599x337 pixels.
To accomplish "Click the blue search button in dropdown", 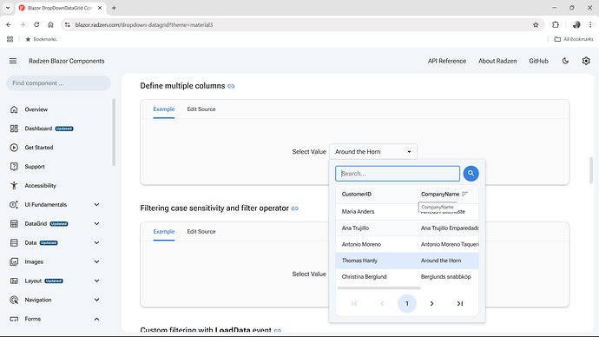I will tap(471, 174).
